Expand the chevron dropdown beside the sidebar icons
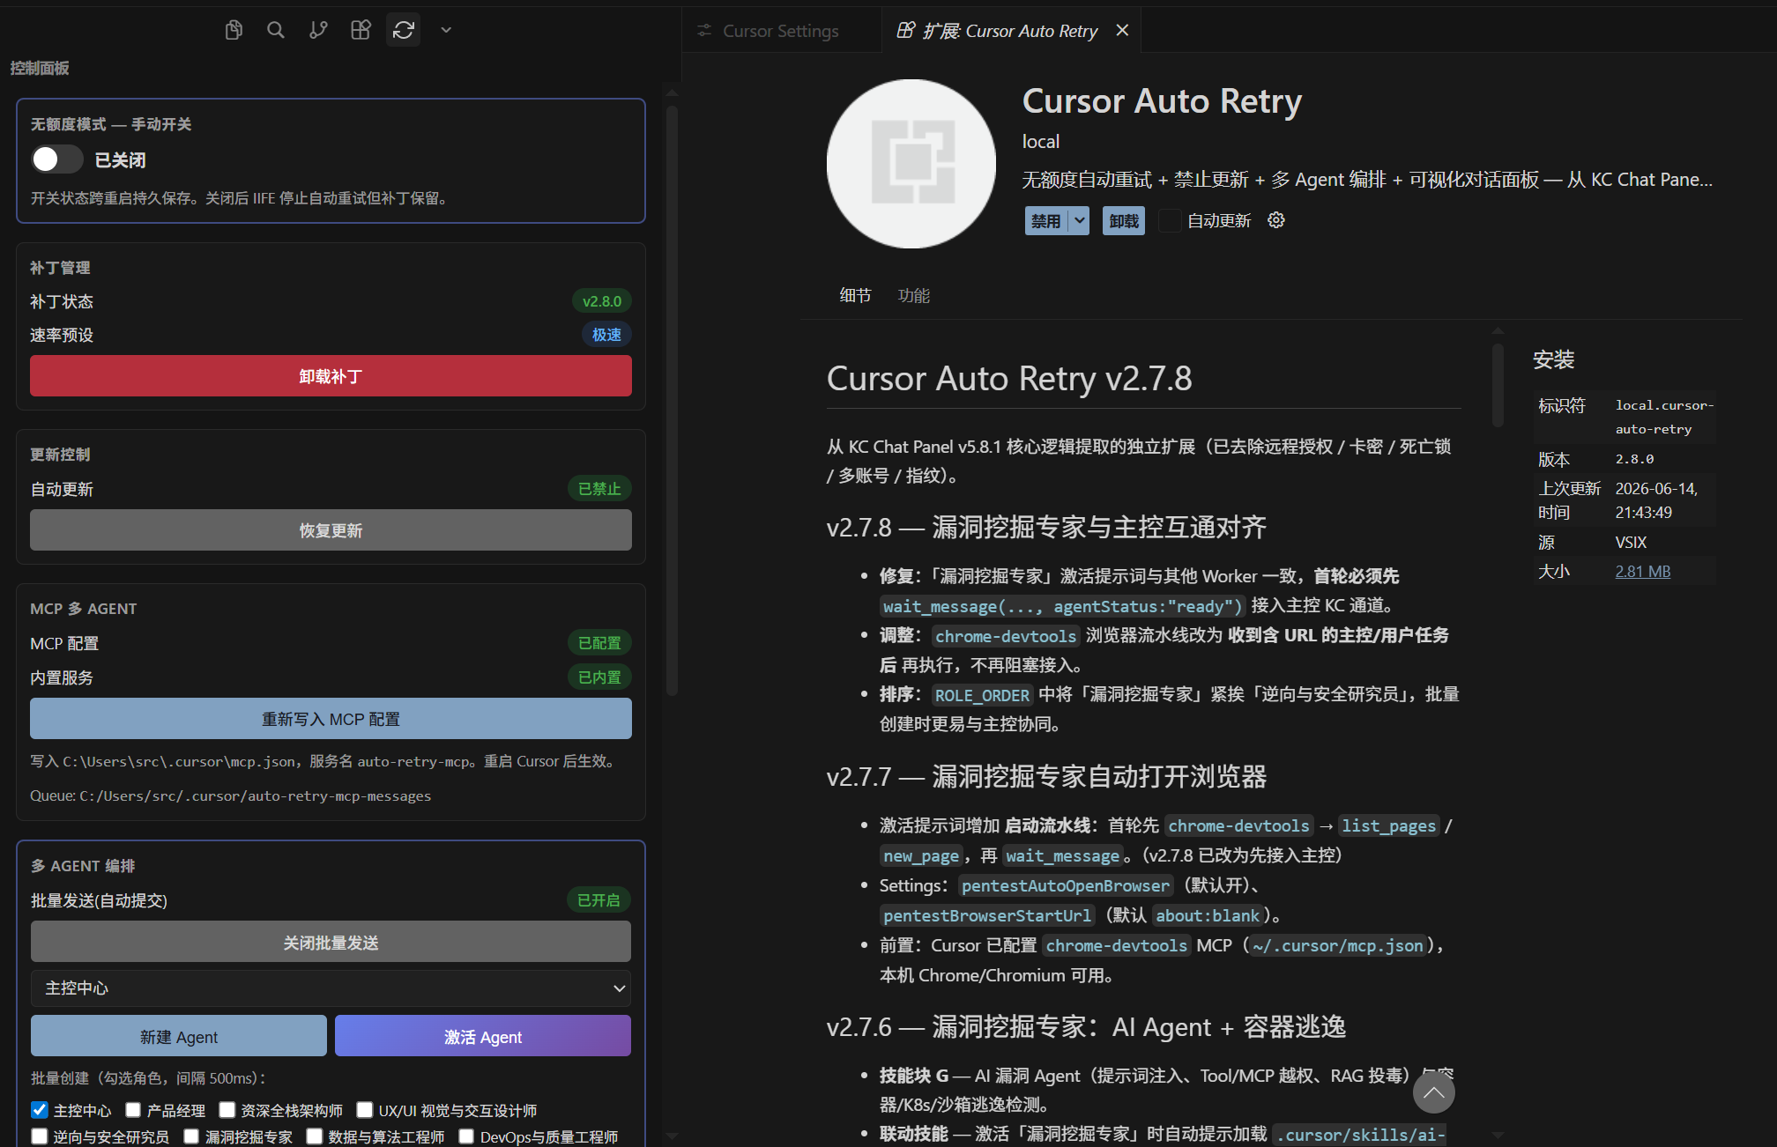Screen dimensions: 1777x1147 tap(446, 30)
